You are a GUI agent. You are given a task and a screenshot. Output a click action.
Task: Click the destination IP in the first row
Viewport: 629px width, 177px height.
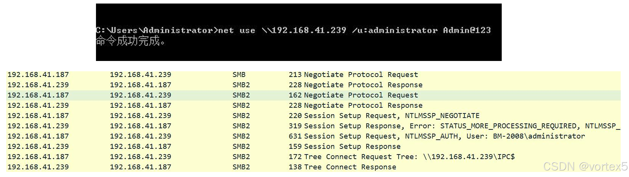[x=141, y=75]
